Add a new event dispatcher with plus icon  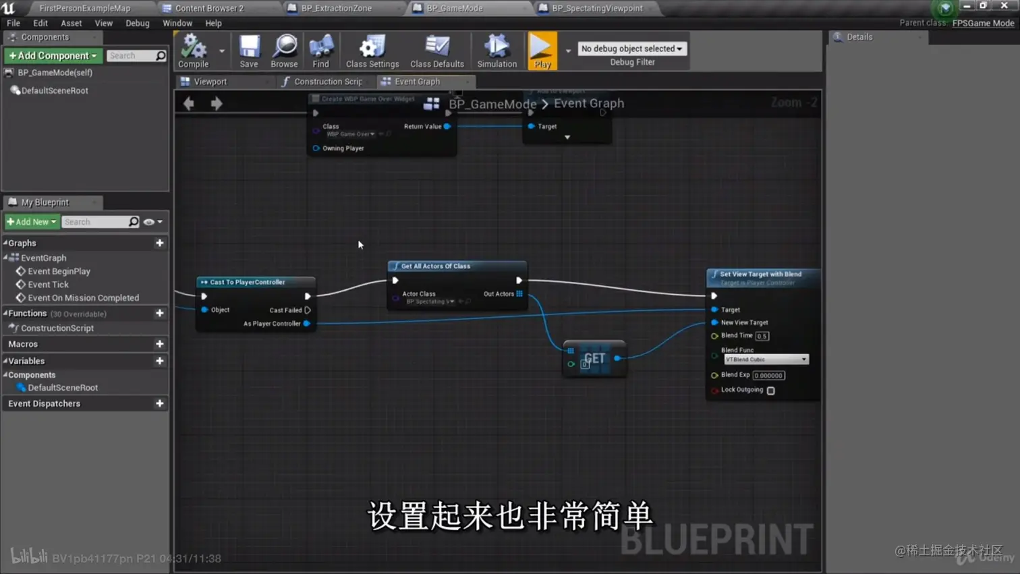pyautogui.click(x=160, y=403)
